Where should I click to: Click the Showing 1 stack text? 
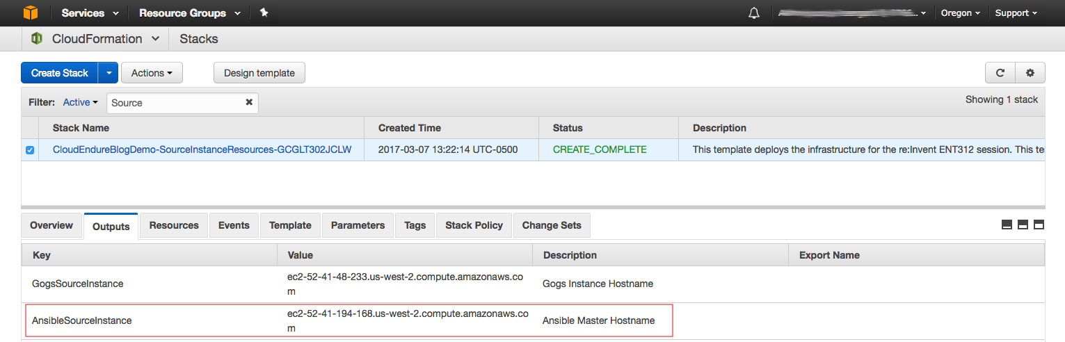(x=1002, y=99)
